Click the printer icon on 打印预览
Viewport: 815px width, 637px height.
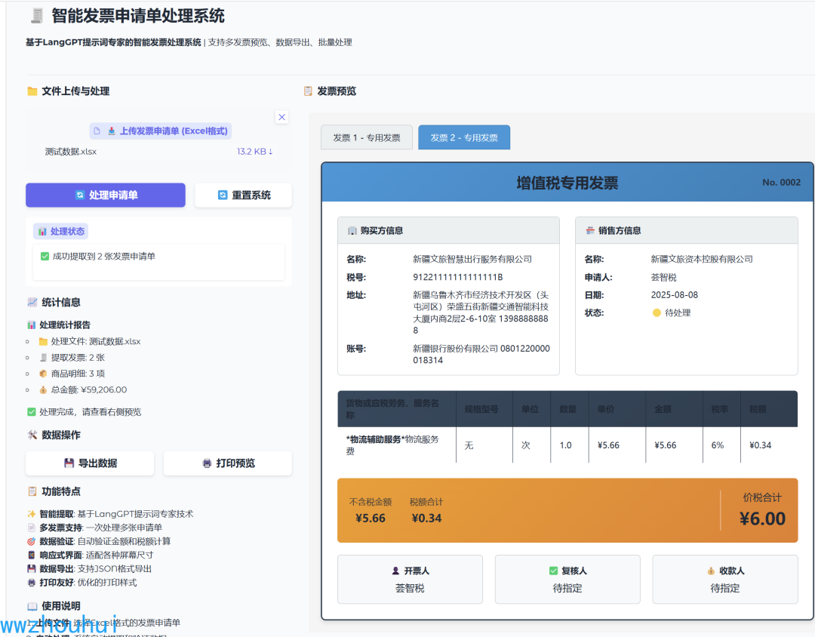[207, 463]
